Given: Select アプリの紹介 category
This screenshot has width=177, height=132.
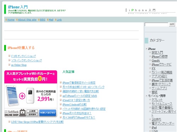Looking at the screenshot, I should coord(159,76).
